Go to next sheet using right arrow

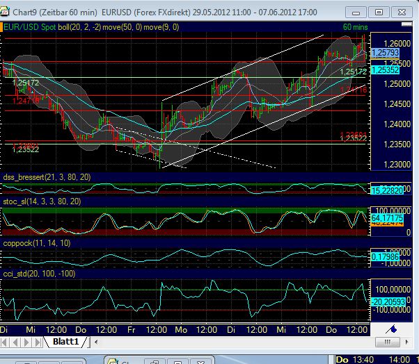pos(26,342)
